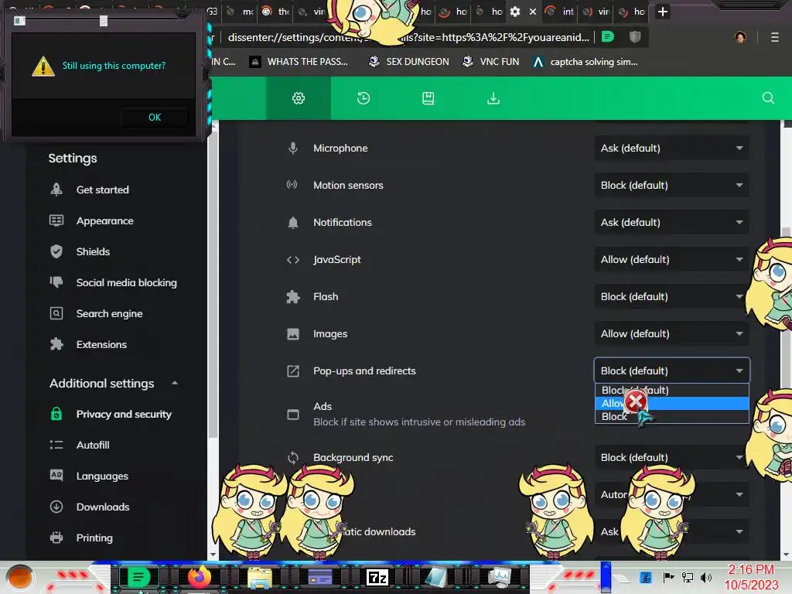Open the Notifications permission dropdown
The width and height of the screenshot is (792, 594).
(x=672, y=222)
